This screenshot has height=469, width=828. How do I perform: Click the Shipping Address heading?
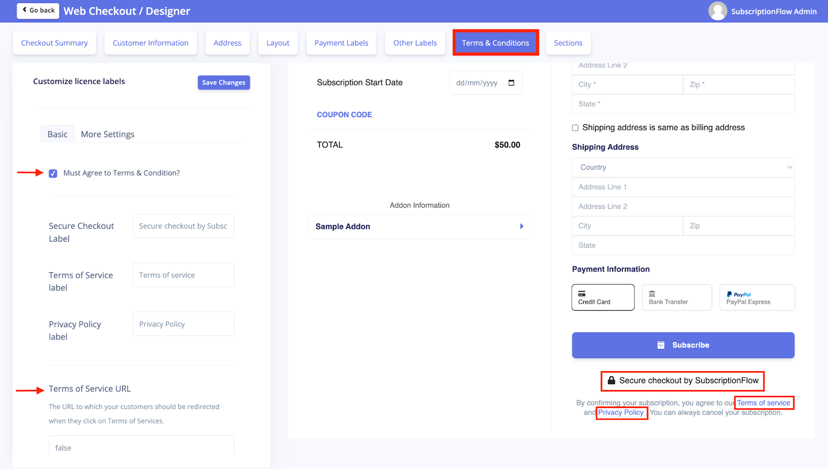coord(605,147)
